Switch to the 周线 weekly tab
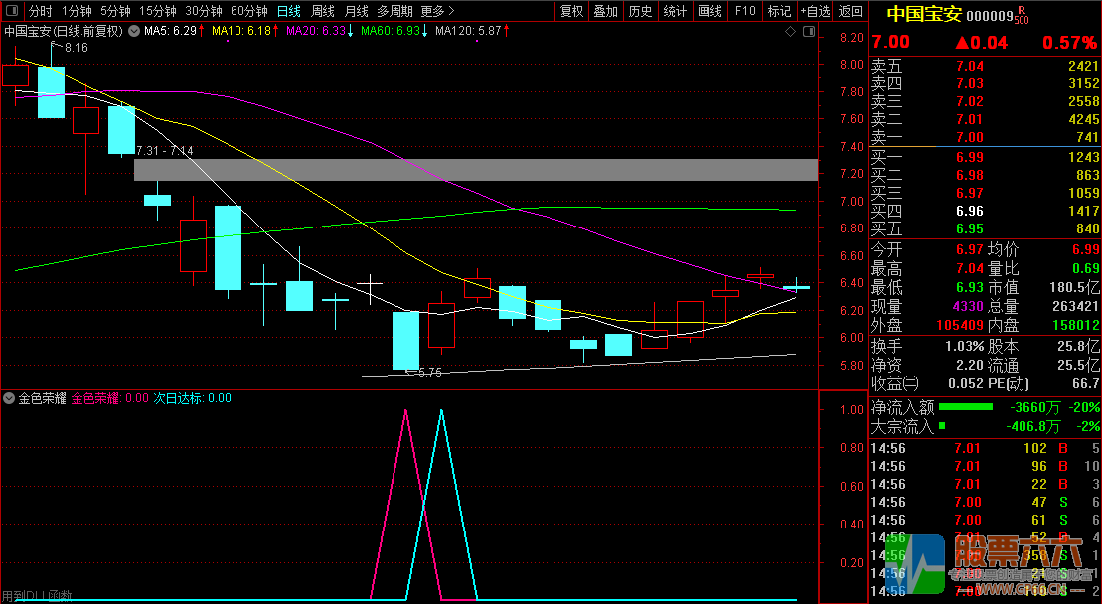1102x604 pixels. coord(323,11)
